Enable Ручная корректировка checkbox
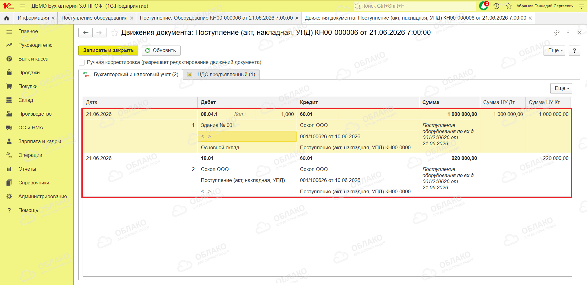Viewport: 587px width, 285px height. pyautogui.click(x=82, y=62)
